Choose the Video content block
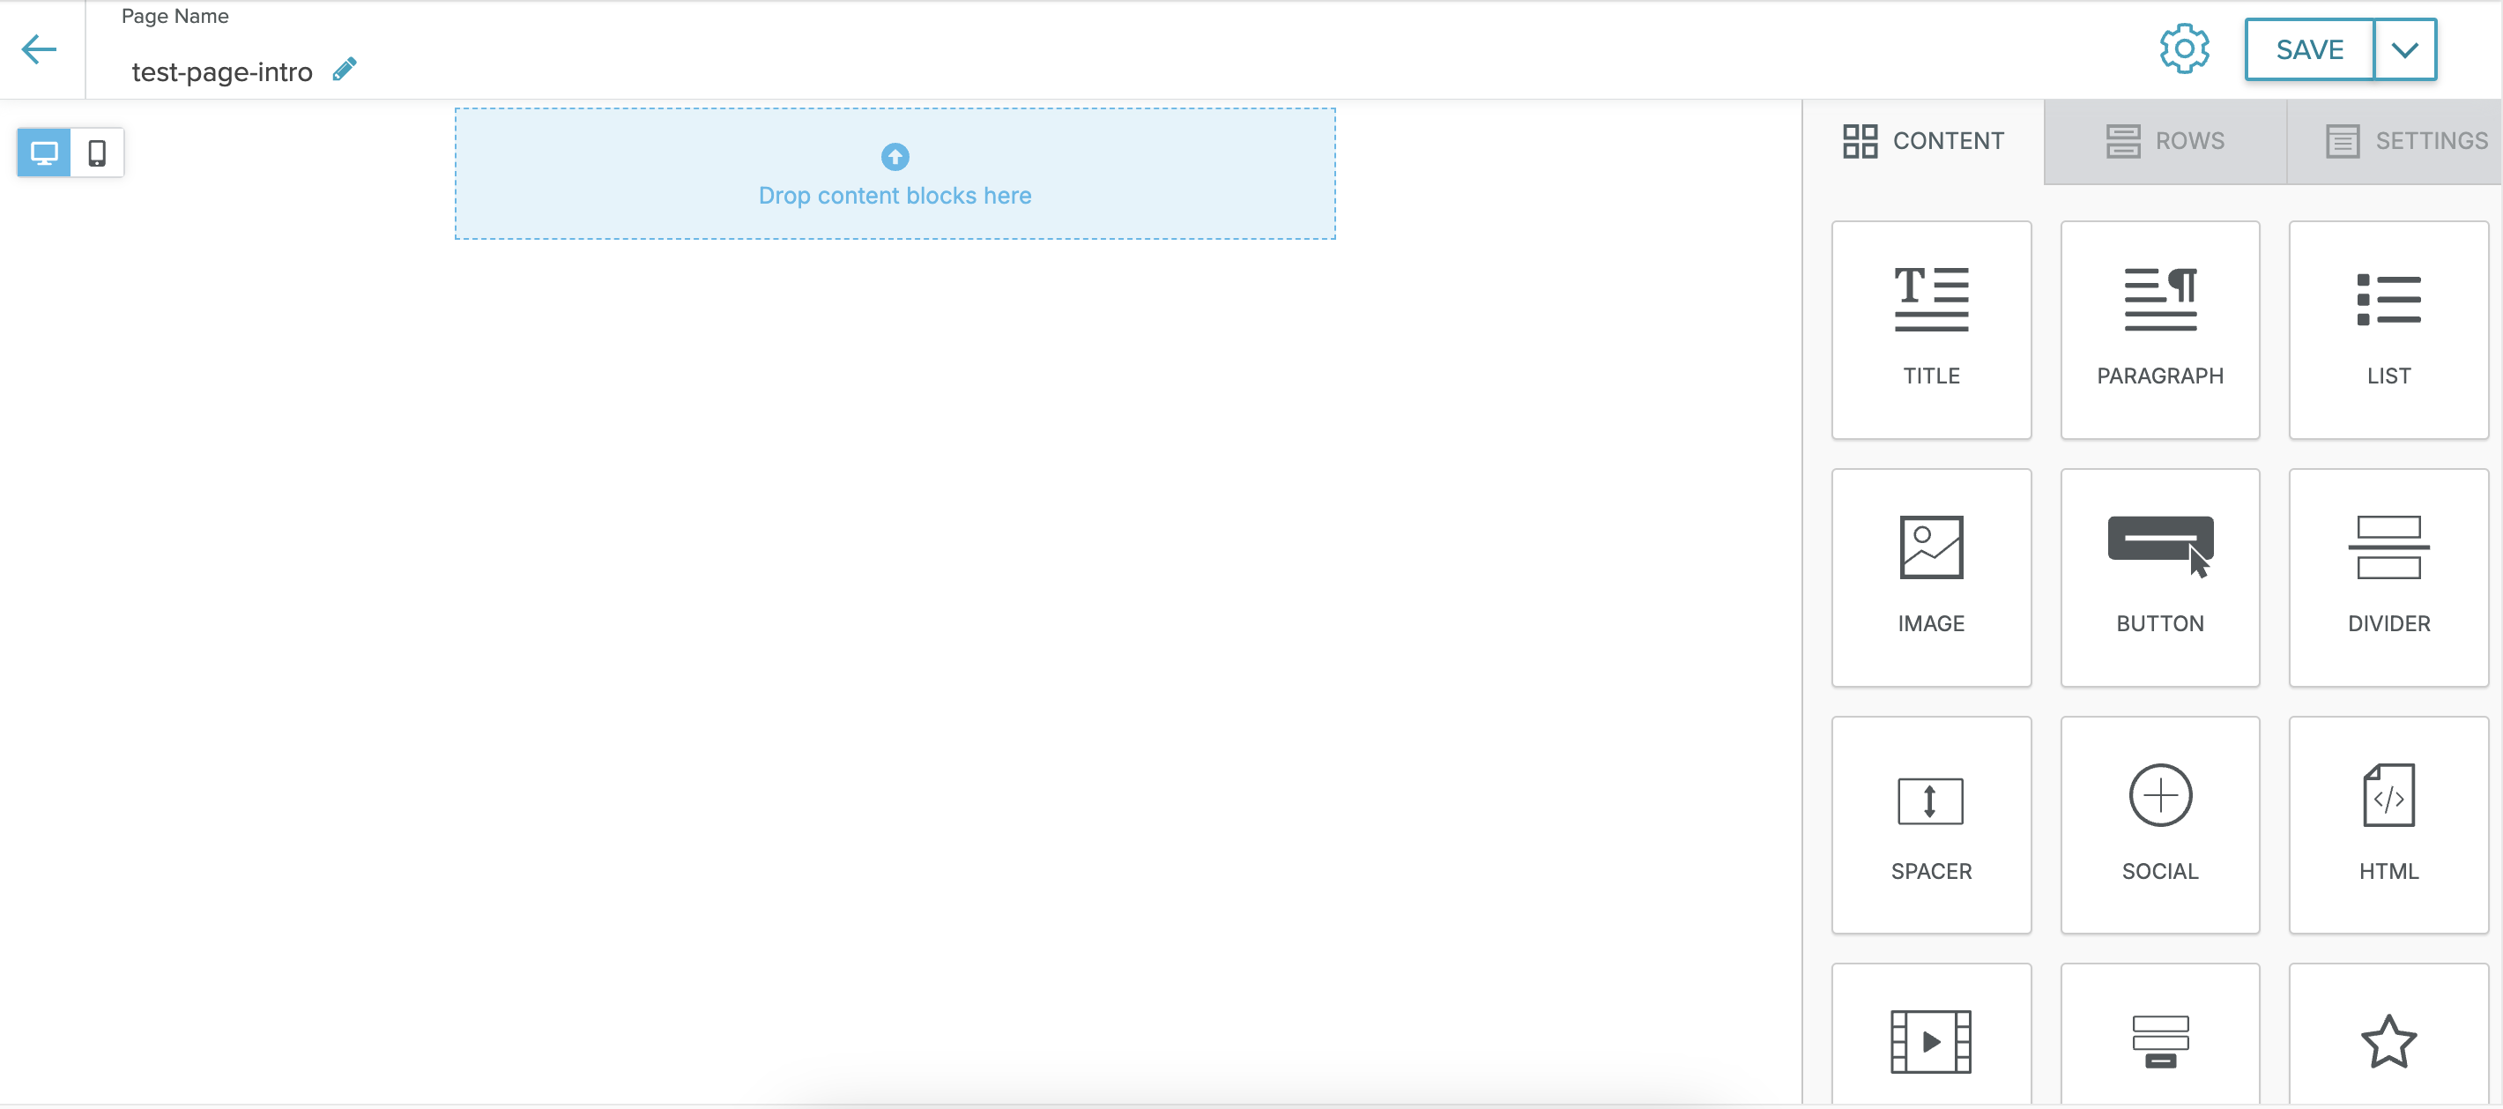 pos(1931,1040)
